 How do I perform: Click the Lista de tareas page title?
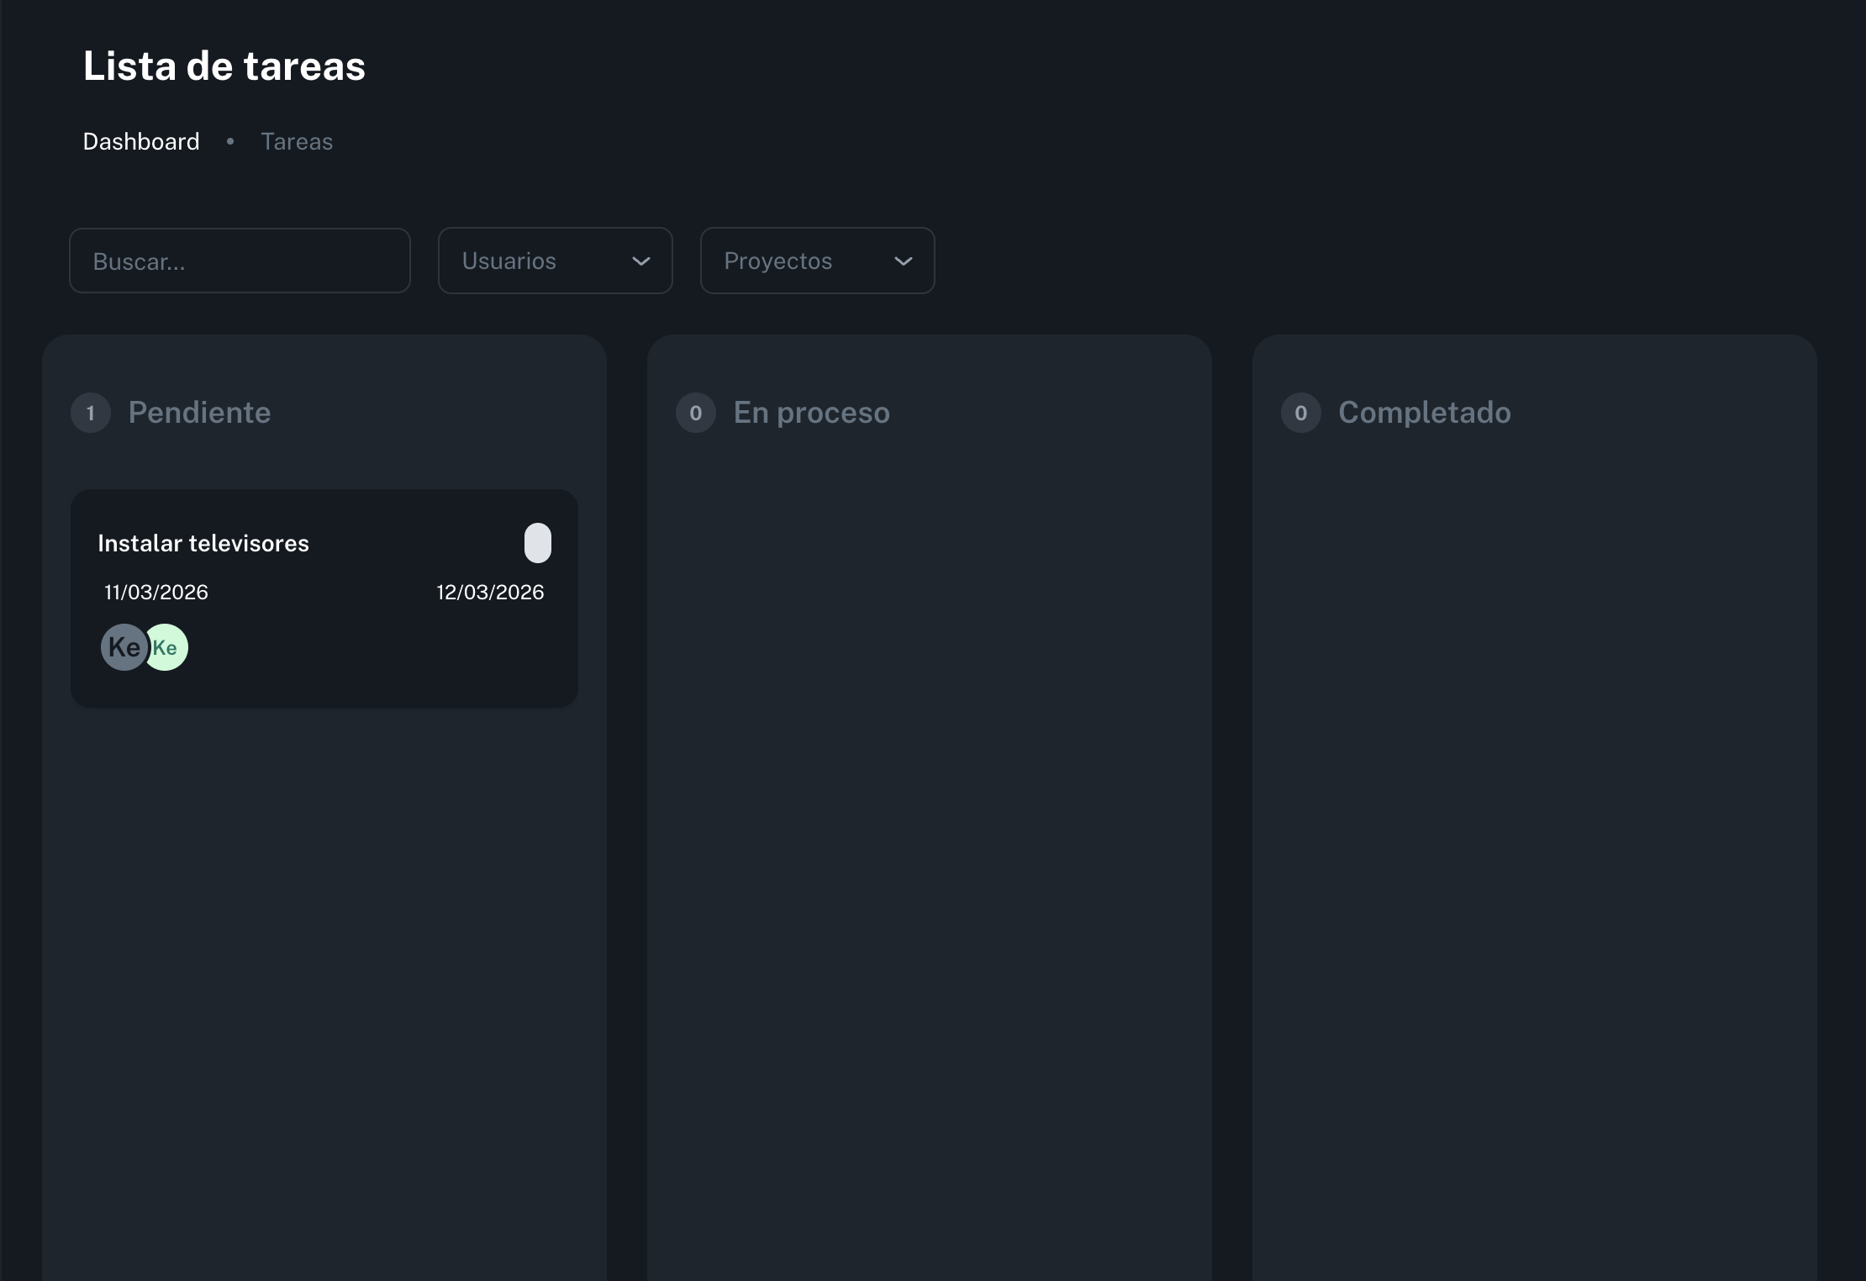pos(224,65)
